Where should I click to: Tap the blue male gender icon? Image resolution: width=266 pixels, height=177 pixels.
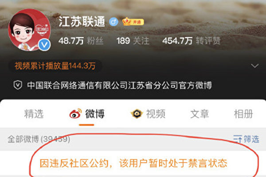[113, 22]
